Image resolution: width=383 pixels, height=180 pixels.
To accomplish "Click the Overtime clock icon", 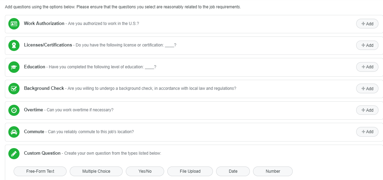I will click(14, 110).
